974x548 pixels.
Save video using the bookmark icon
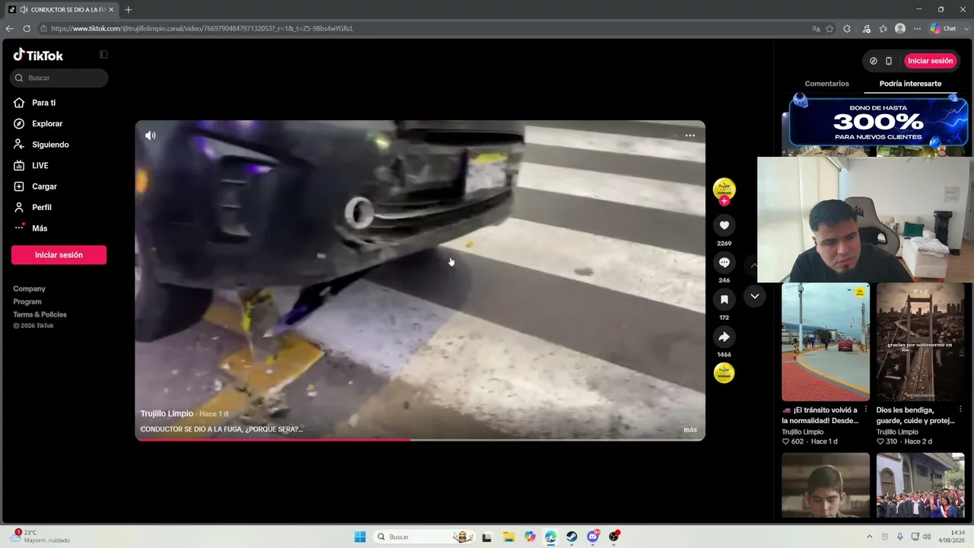point(724,300)
